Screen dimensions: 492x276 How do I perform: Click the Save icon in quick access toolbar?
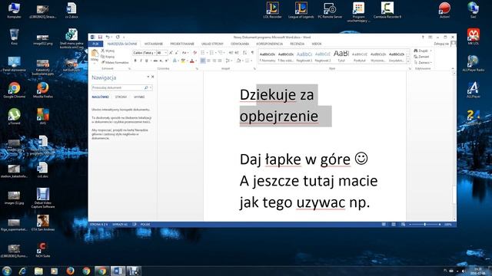[x=100, y=38]
